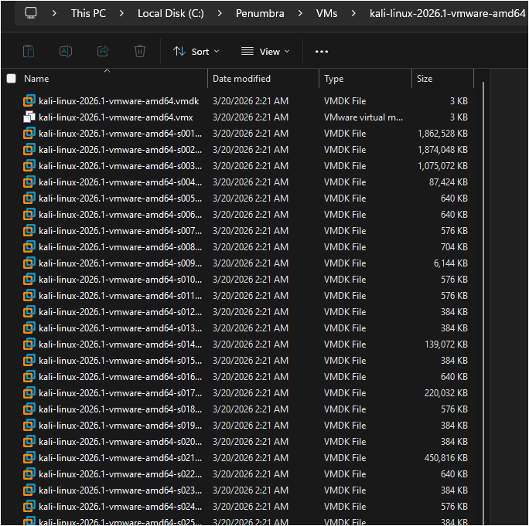Click size value 6,144 KB
This screenshot has height=526, width=529.
(451, 263)
